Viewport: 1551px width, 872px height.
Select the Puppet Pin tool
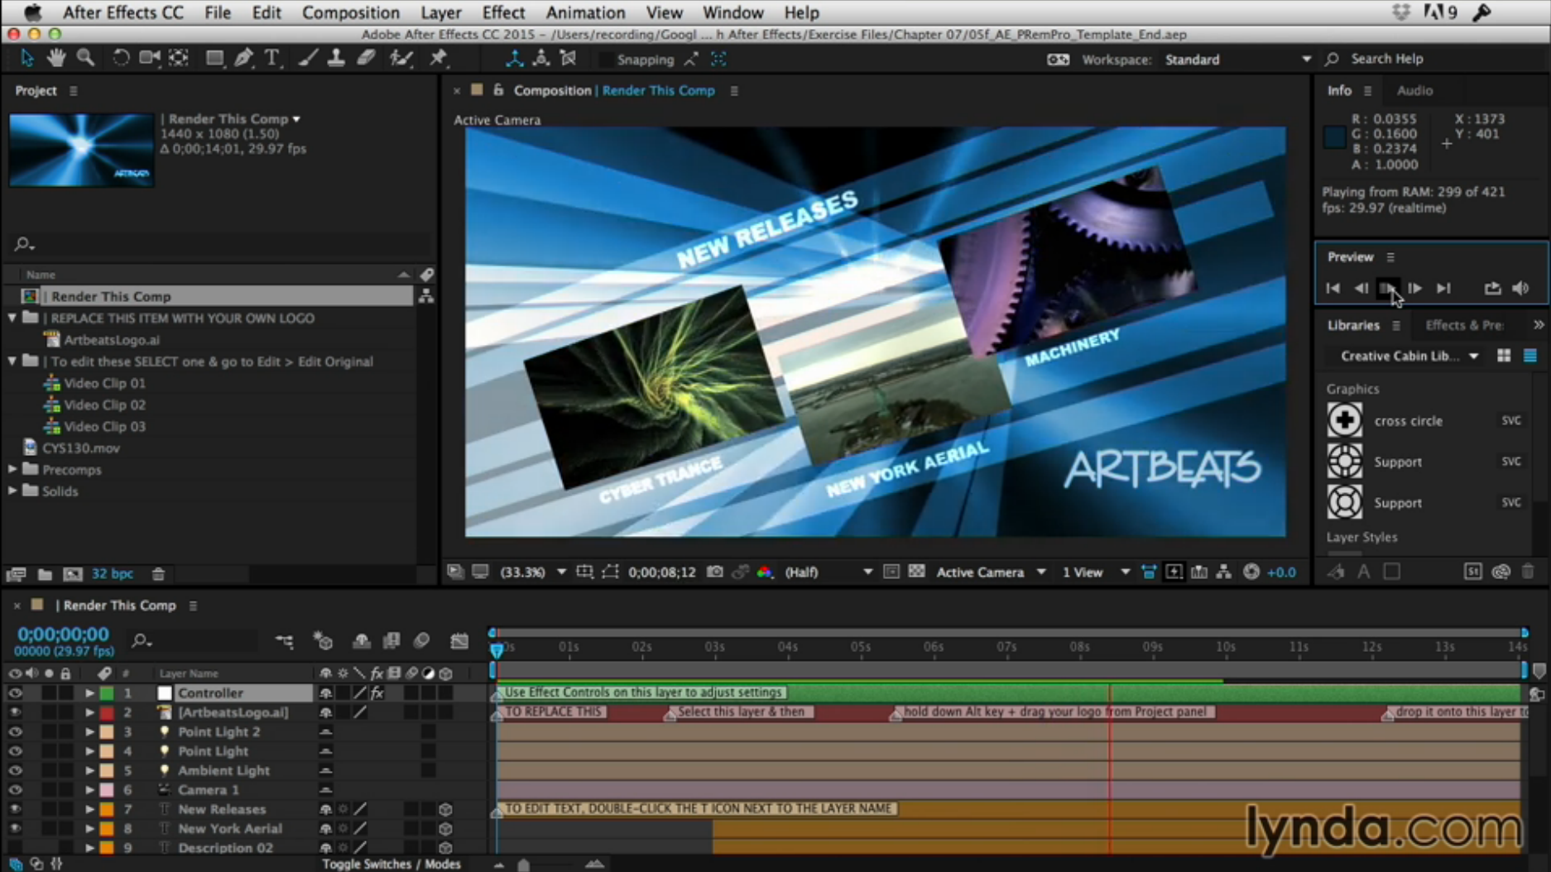439,58
